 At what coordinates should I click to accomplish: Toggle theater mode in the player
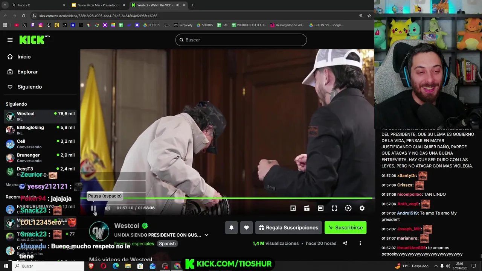click(320, 208)
